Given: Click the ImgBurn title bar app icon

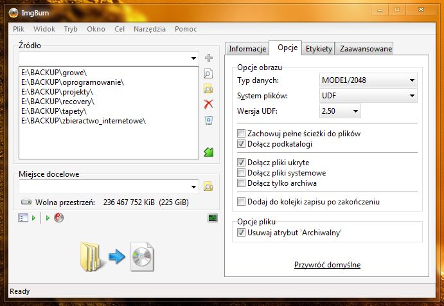Looking at the screenshot, I should coord(13,13).
